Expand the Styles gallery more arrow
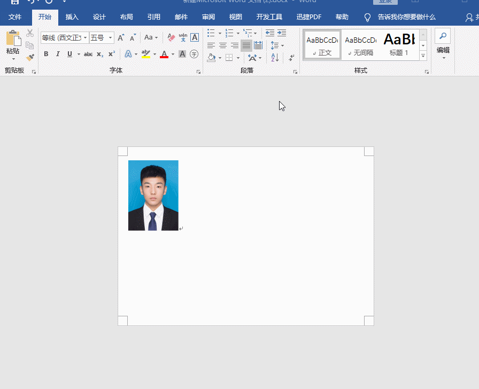Image resolution: width=479 pixels, height=389 pixels. (x=423, y=56)
